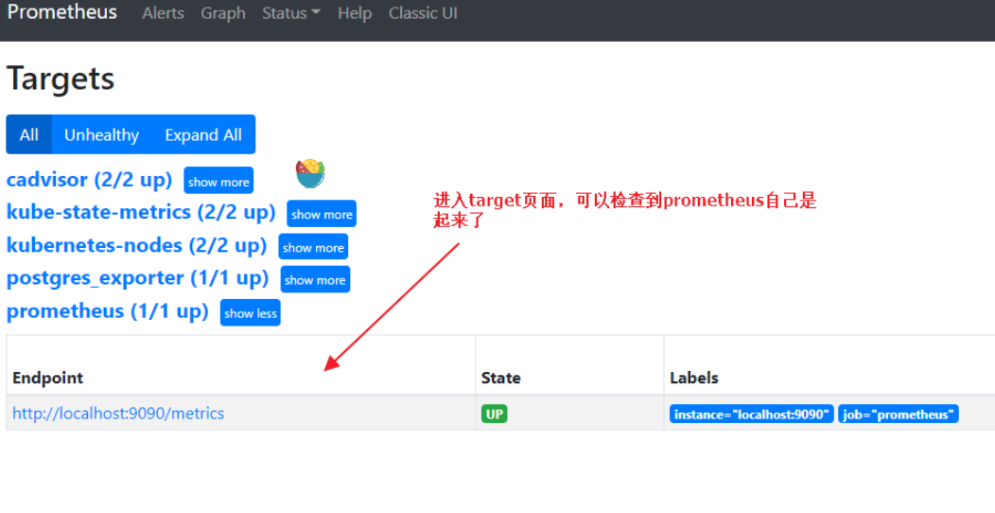Collapse prometheus with show less

250,313
